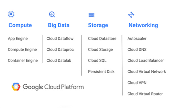The height and width of the screenshot is (108, 173).
Task: Click the Networking arrows icon
Action: coord(131,15)
